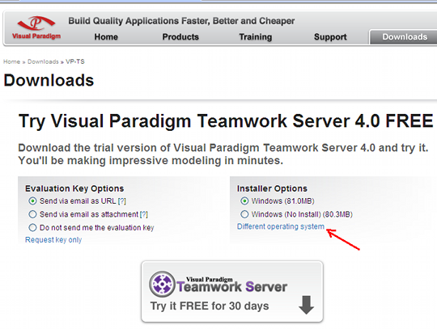
Task: Select the Downloads tab
Action: click(405, 36)
